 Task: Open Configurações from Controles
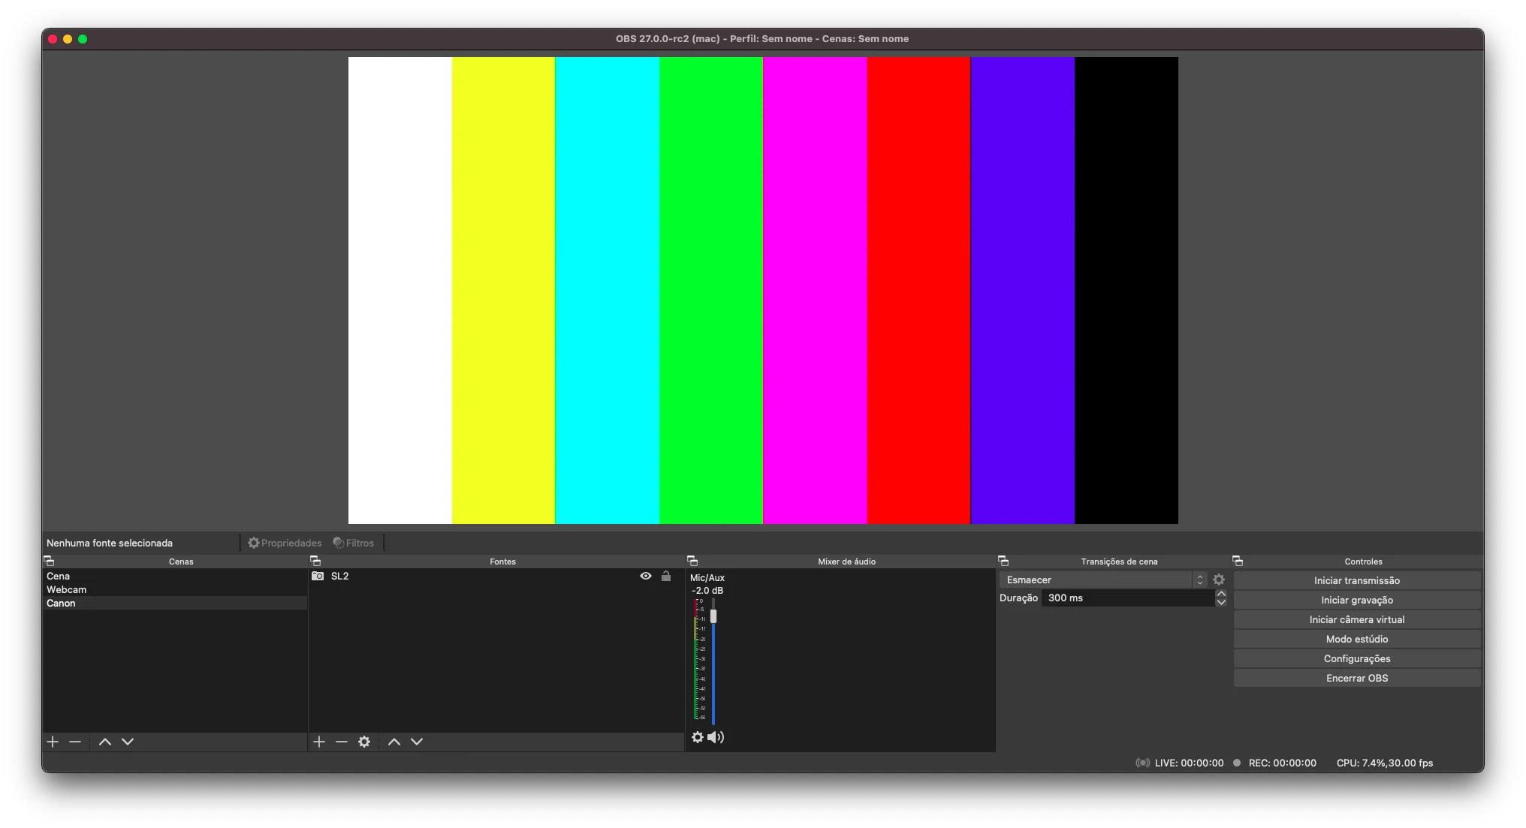click(x=1356, y=658)
